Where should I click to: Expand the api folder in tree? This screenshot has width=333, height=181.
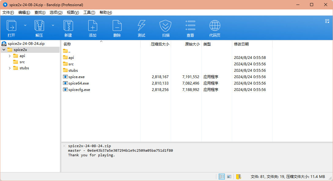tap(10, 56)
